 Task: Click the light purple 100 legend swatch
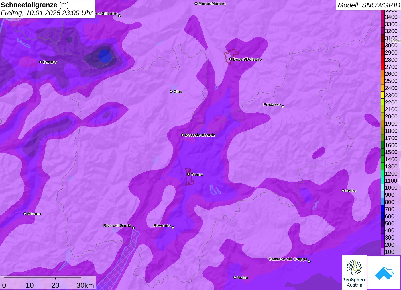tap(383, 252)
